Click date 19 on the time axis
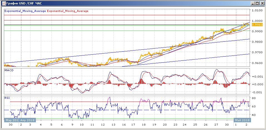Screen dimensions: 266x130 [154, 125]
